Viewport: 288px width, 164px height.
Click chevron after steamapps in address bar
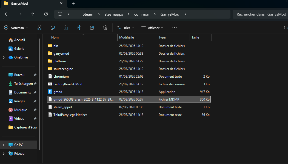coord(129,14)
